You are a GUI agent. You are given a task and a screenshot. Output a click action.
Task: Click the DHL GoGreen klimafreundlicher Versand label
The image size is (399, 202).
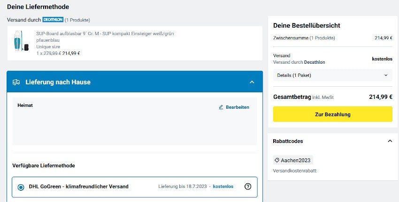click(78, 187)
